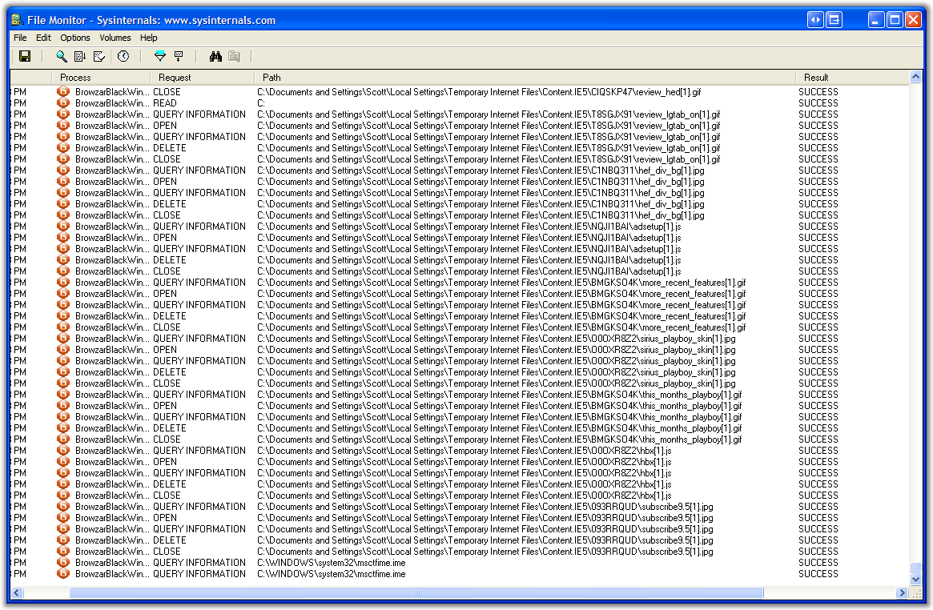
Task: Click the Result column header
Action: click(852, 78)
